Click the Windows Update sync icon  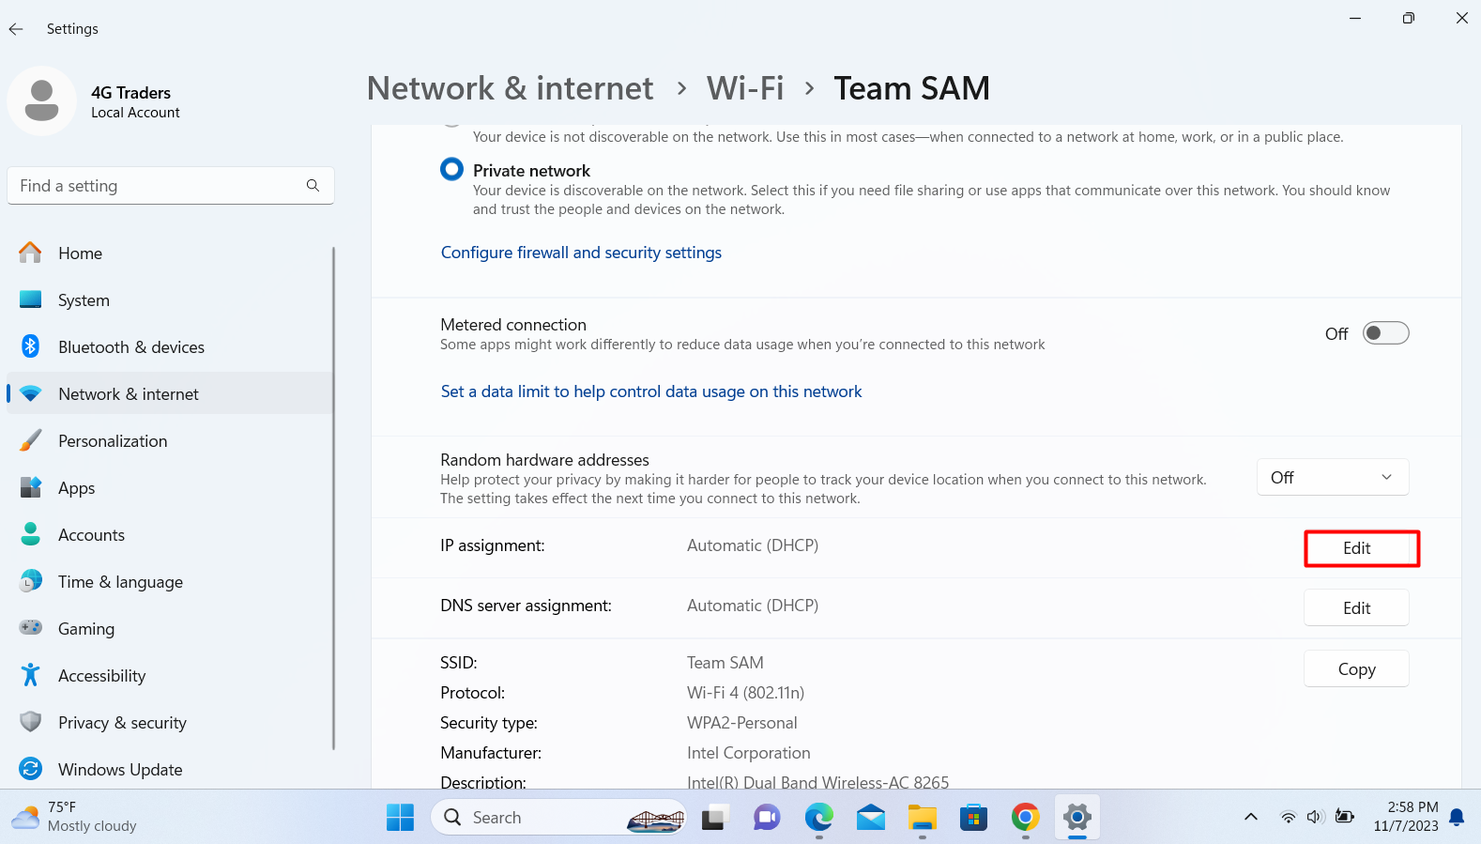click(x=31, y=769)
